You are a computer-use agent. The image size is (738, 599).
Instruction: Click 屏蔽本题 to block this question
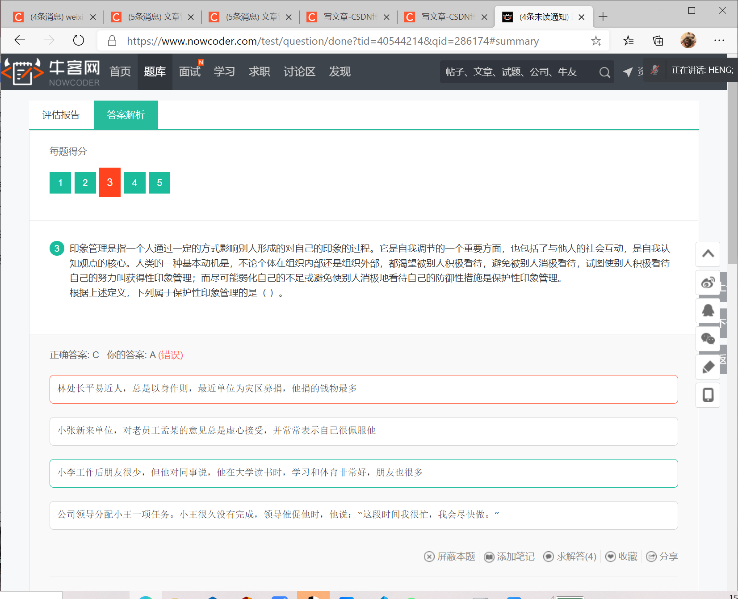(x=449, y=557)
